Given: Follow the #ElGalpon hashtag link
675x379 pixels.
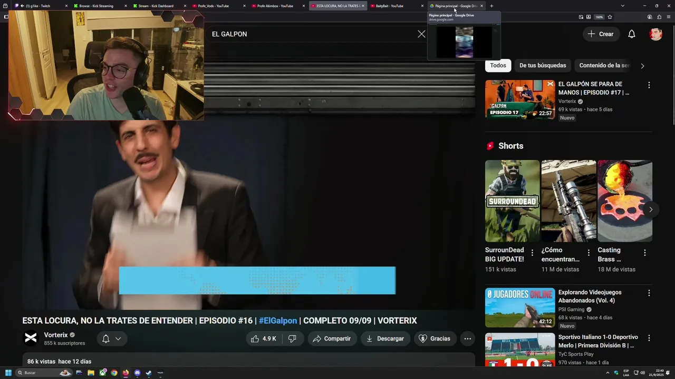Looking at the screenshot, I should [x=278, y=321].
